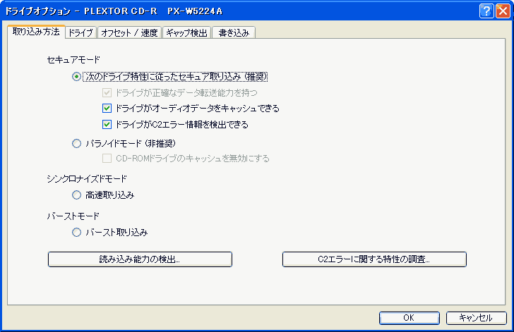
Task: Switch to the ドライブ tab
Action: [x=80, y=32]
